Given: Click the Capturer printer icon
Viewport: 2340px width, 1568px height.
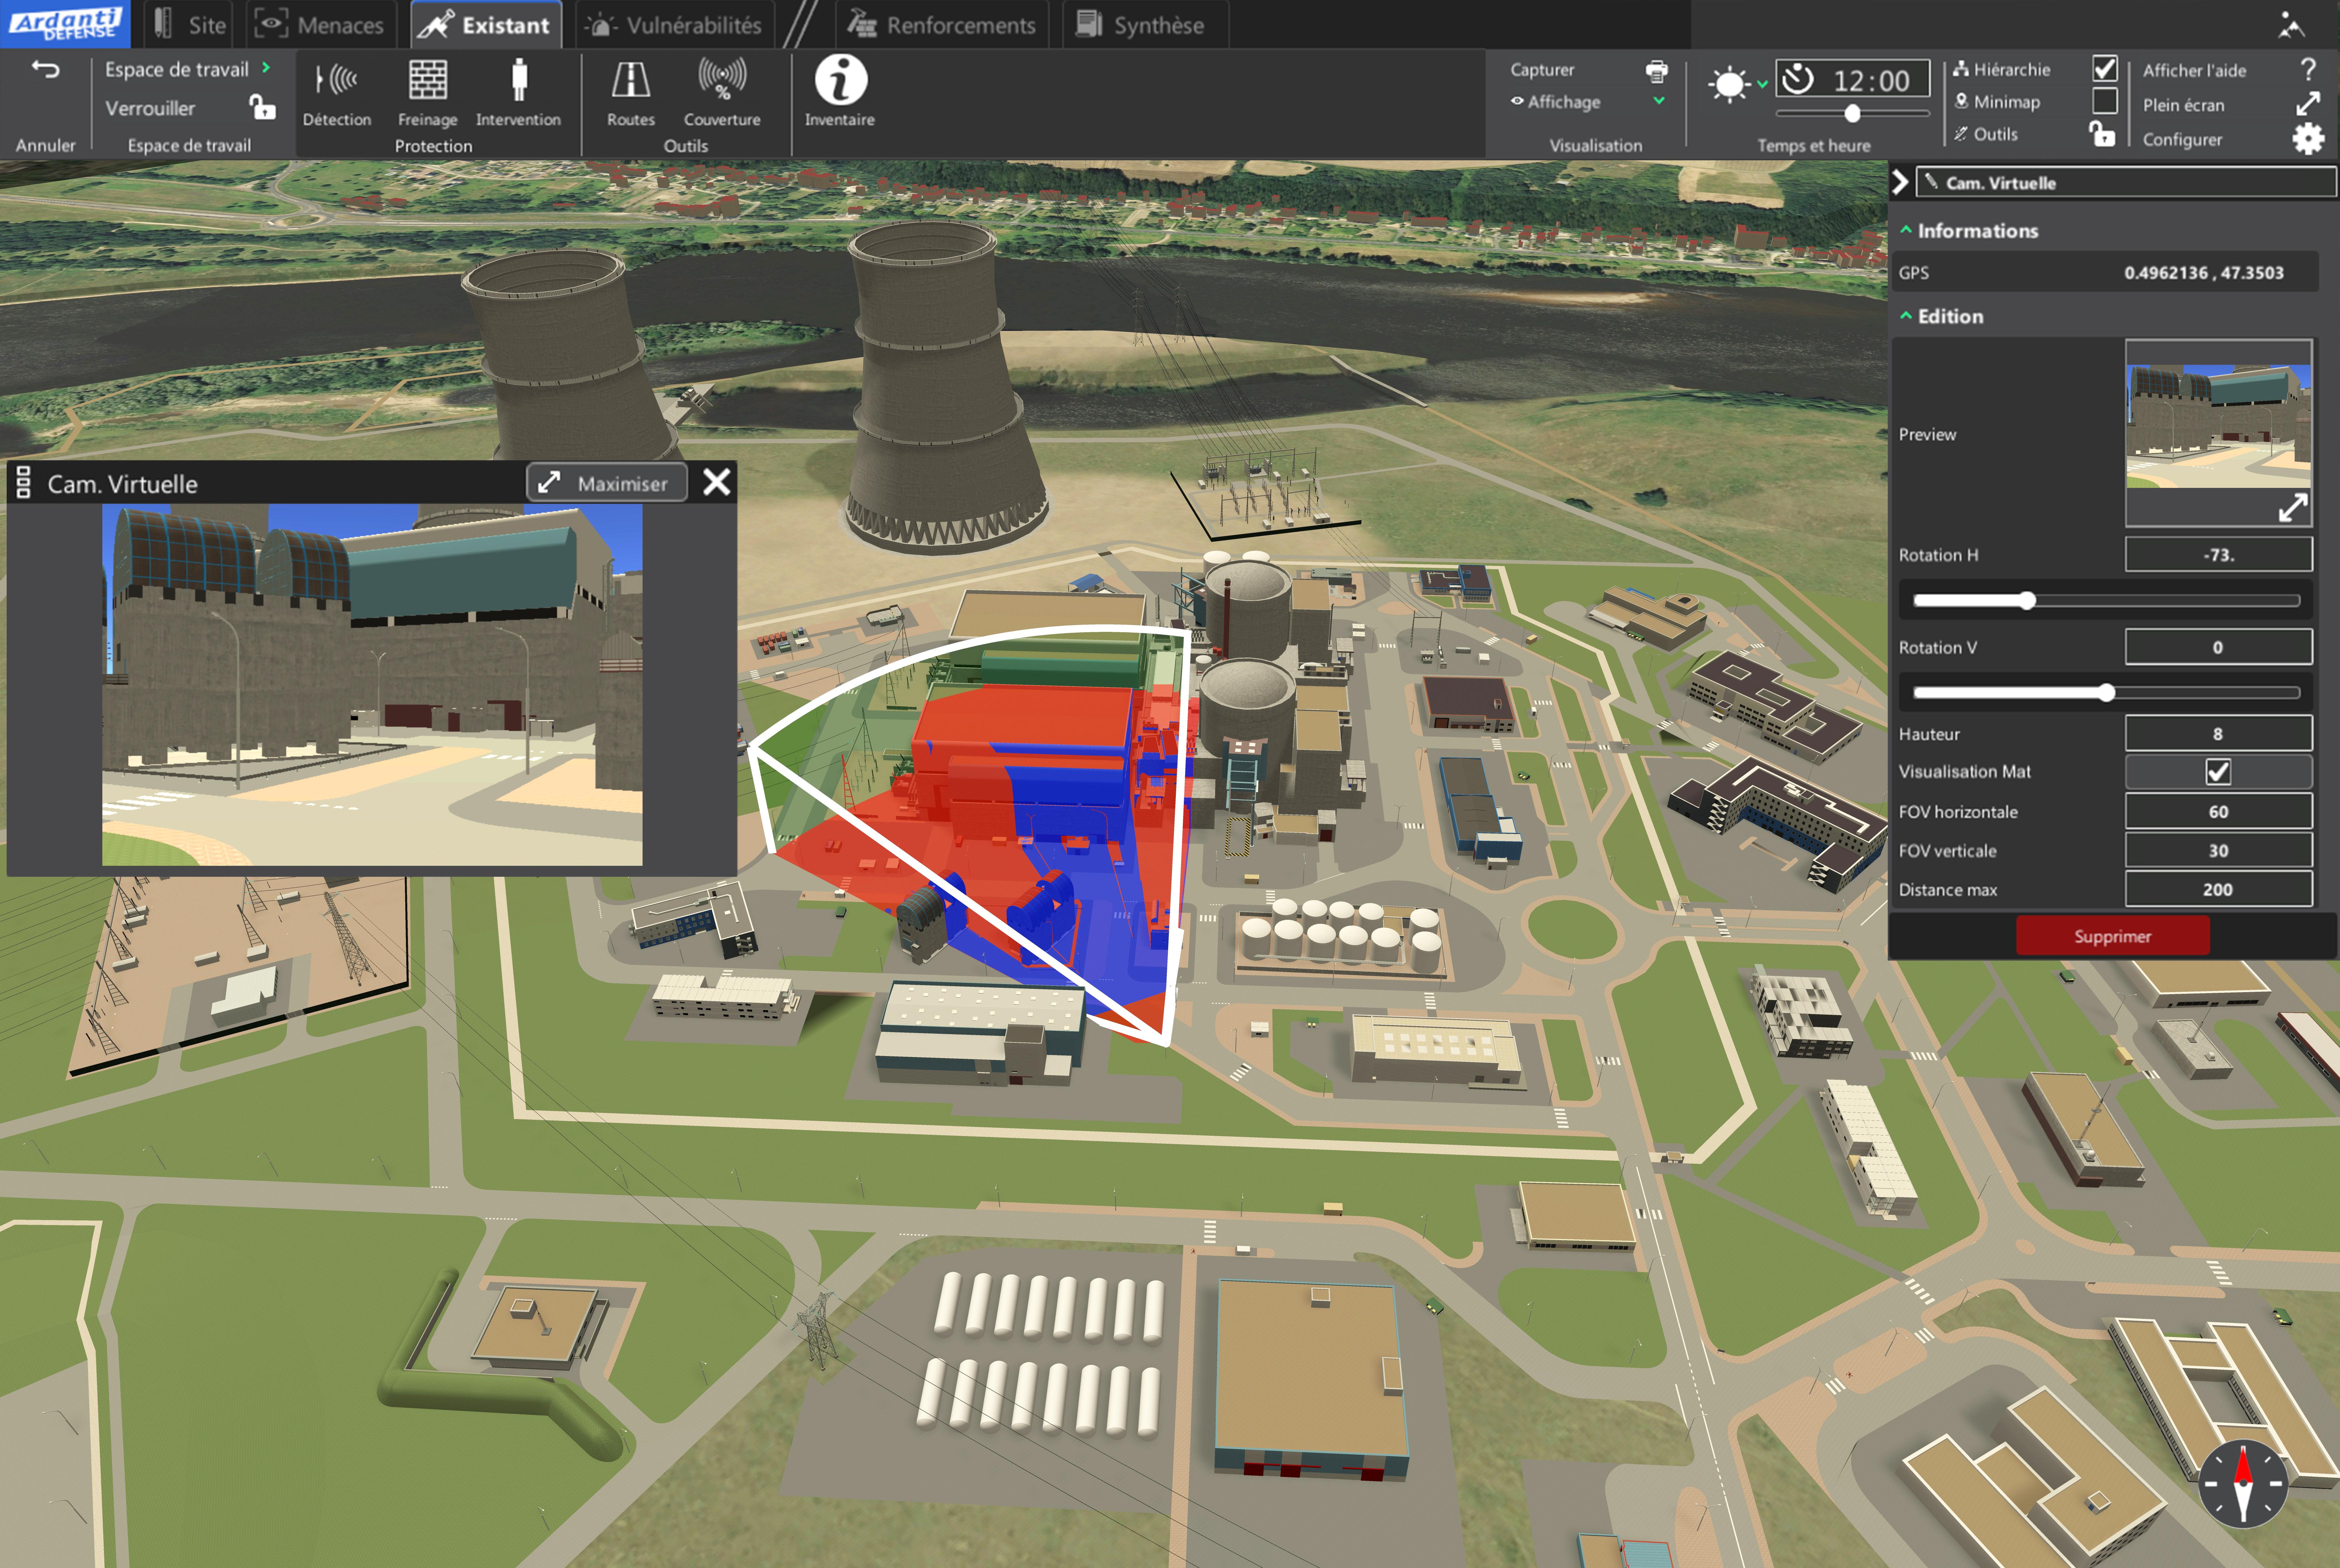Looking at the screenshot, I should click(x=1657, y=71).
